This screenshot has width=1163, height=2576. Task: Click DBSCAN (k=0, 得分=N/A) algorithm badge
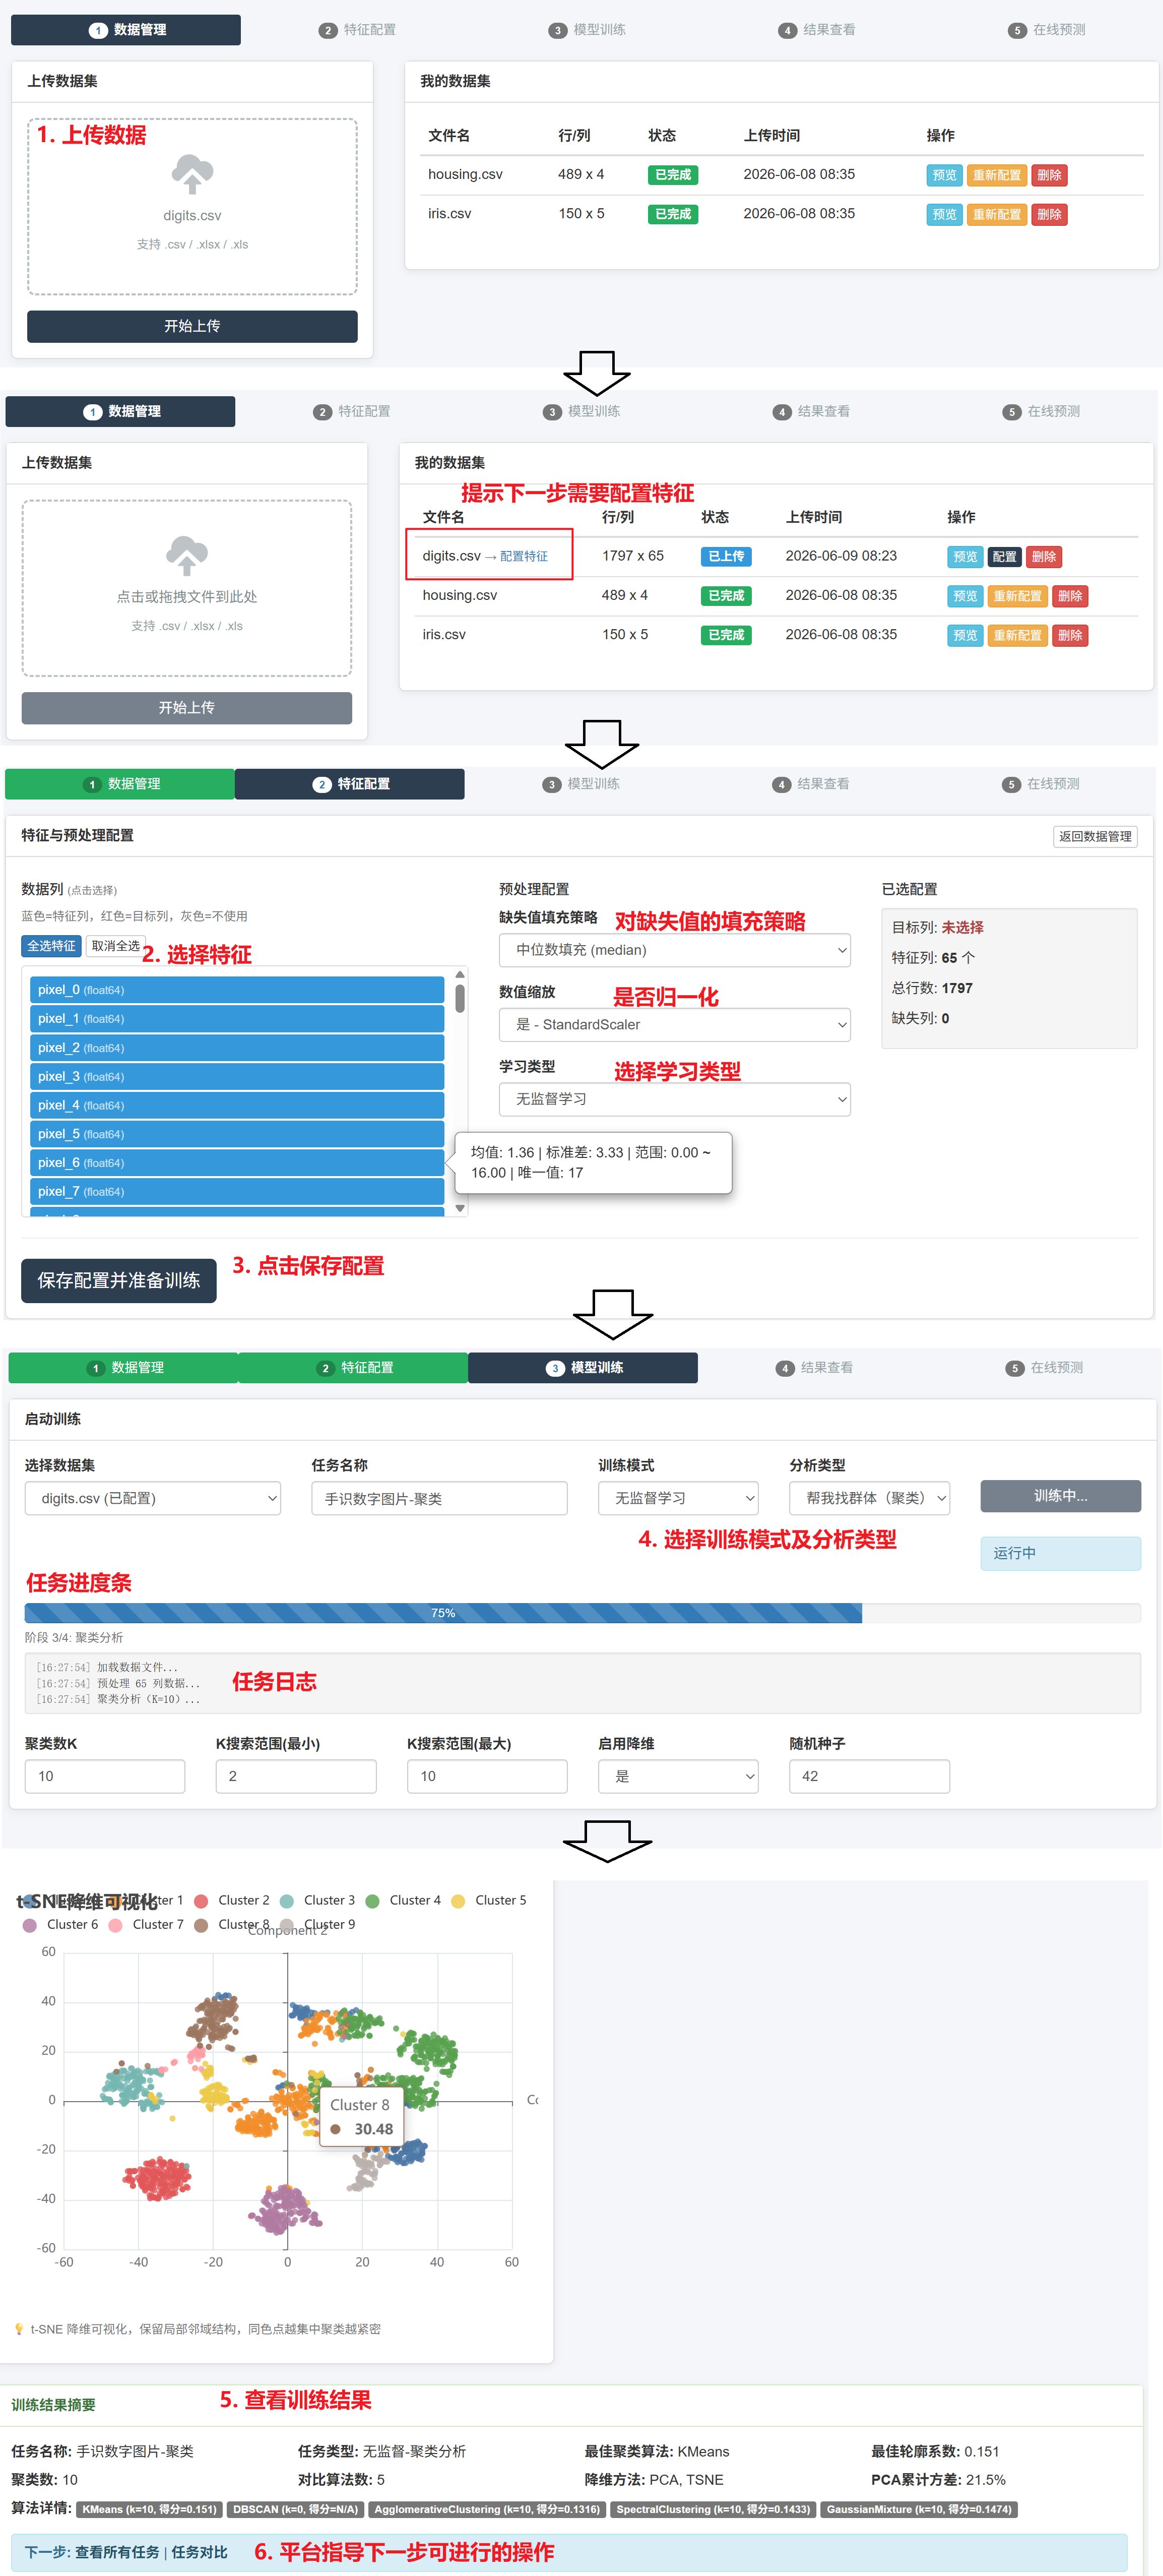point(295,2509)
